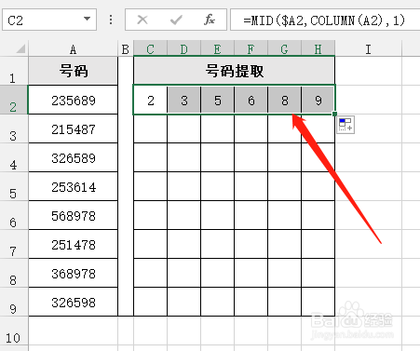Select row 9 header
Image resolution: width=420 pixels, height=351 pixels.
(x=14, y=302)
